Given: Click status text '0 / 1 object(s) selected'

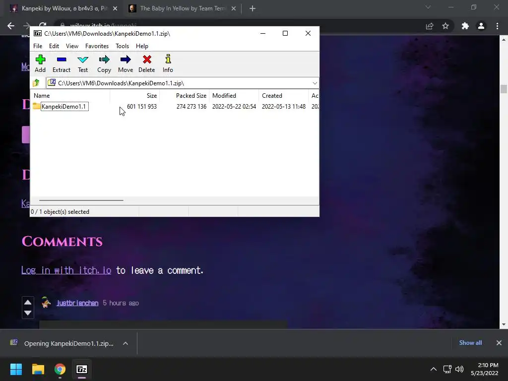Looking at the screenshot, I should [60, 211].
